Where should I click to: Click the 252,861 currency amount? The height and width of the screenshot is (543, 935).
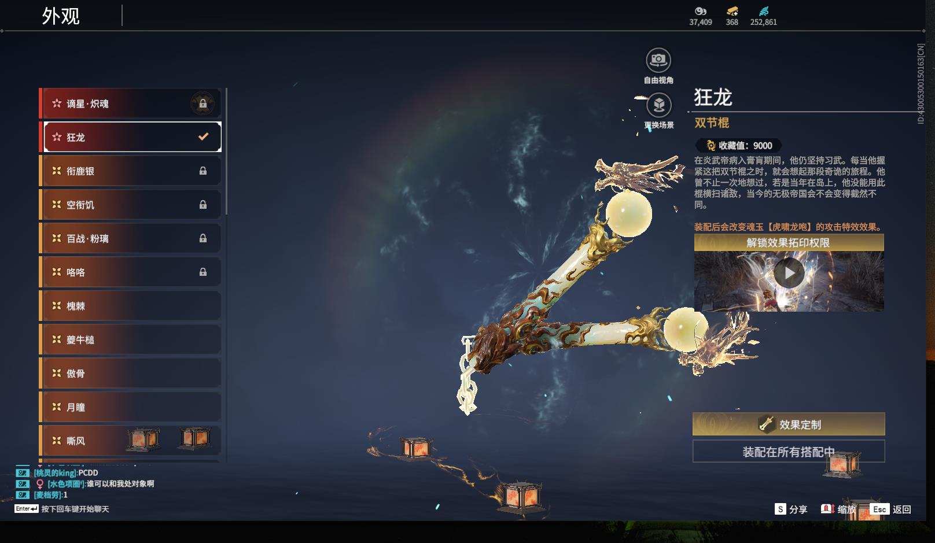(764, 22)
